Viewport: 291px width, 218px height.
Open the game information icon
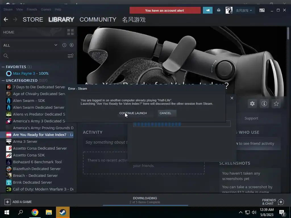[x=264, y=104]
